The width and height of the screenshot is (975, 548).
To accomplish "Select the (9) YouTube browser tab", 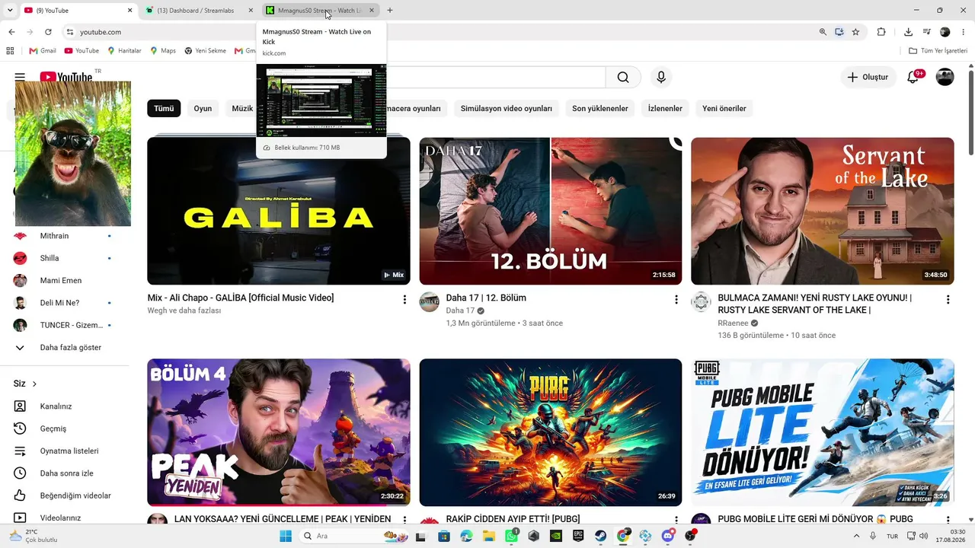I will tap(78, 11).
